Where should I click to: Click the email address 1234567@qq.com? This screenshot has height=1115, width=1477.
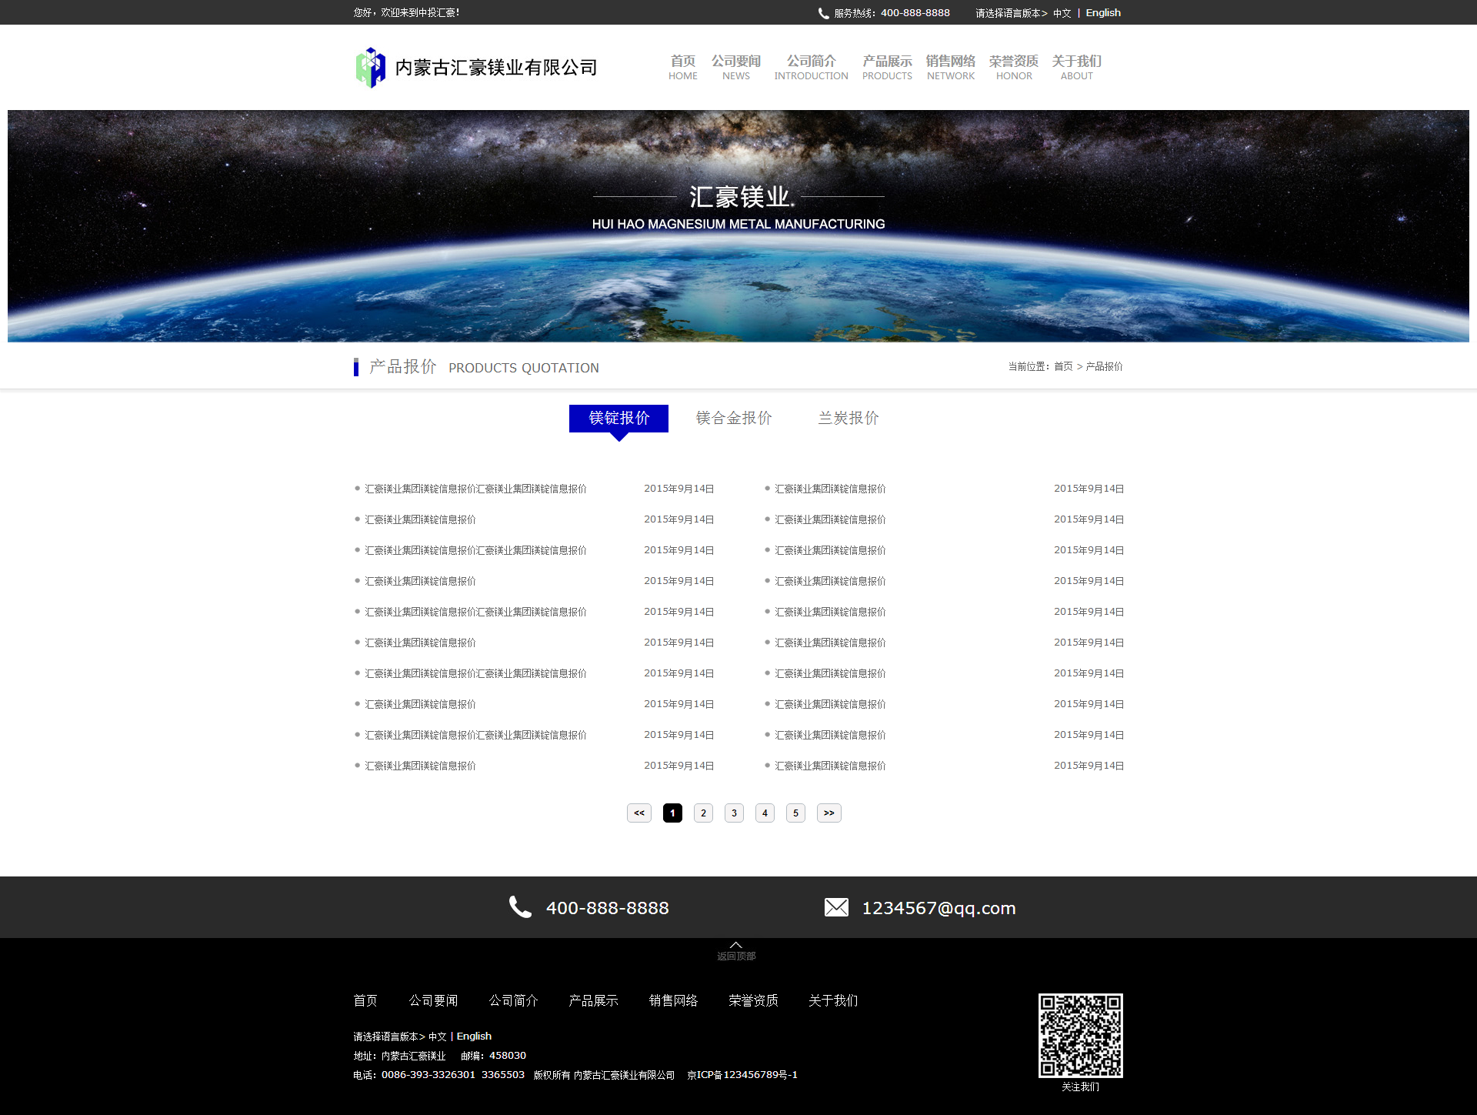pyautogui.click(x=939, y=908)
